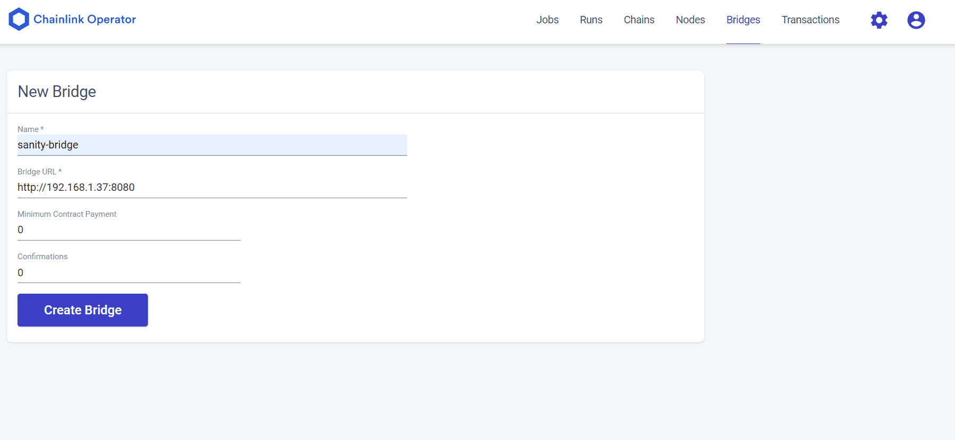The image size is (955, 440).
Task: Open the user account profile icon
Action: 916,20
